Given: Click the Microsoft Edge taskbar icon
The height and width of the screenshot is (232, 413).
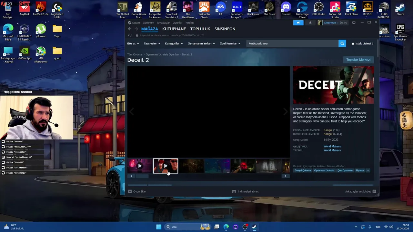Looking at the screenshot, I should click(226, 227).
